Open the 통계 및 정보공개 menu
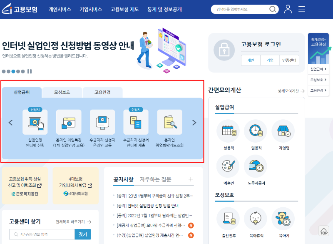 pos(164,9)
